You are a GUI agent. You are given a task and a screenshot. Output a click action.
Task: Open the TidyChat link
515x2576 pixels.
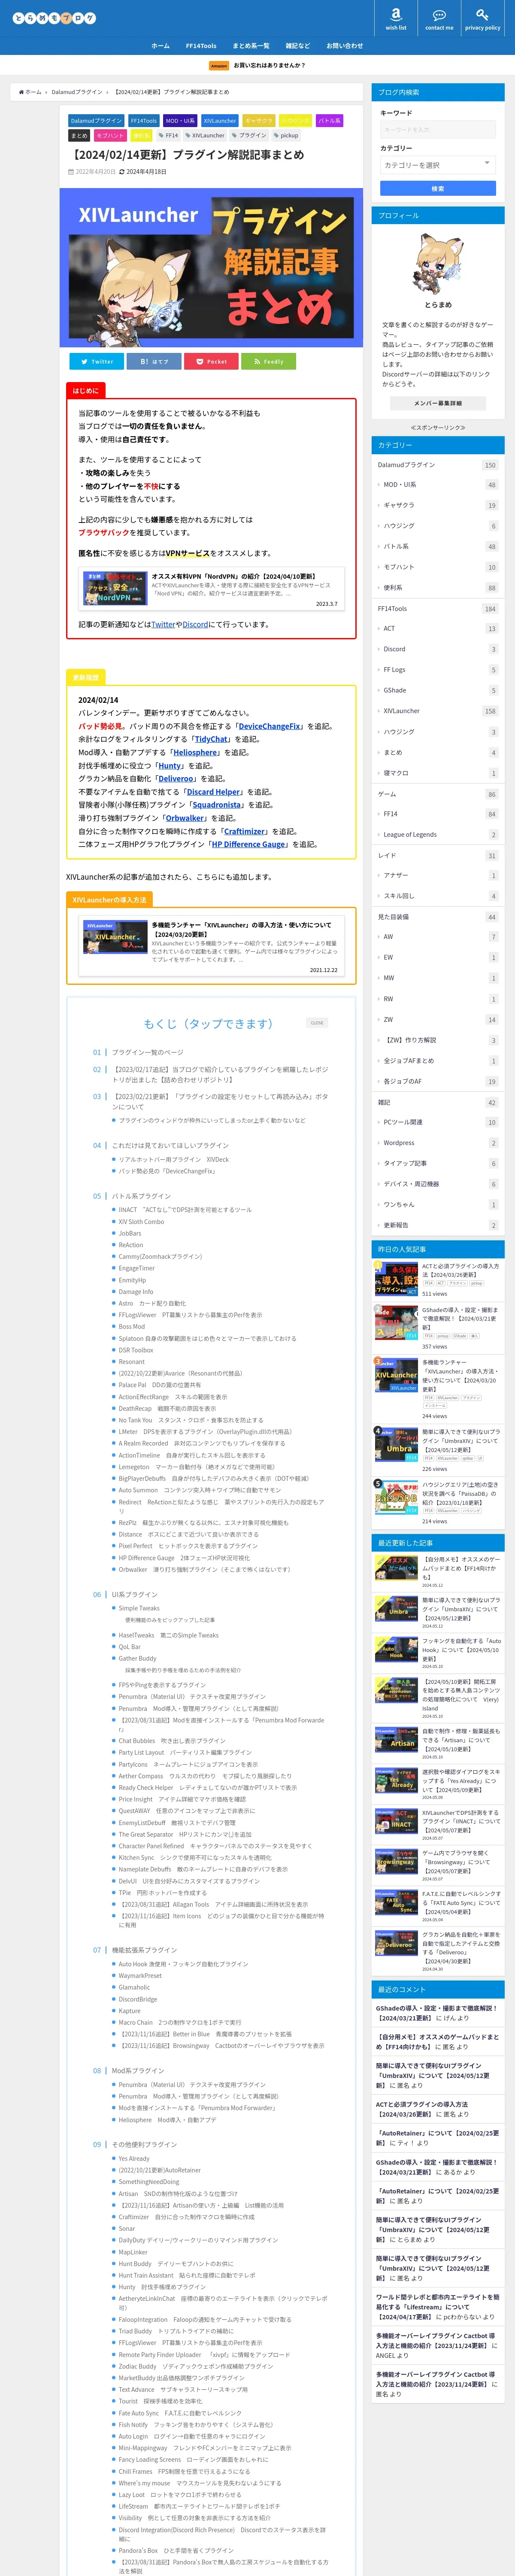click(x=211, y=739)
